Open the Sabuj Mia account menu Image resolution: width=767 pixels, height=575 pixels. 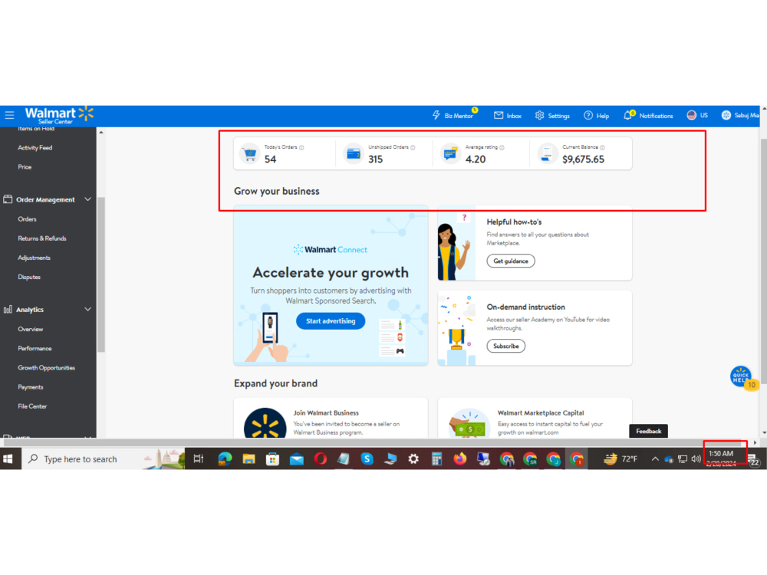click(740, 116)
